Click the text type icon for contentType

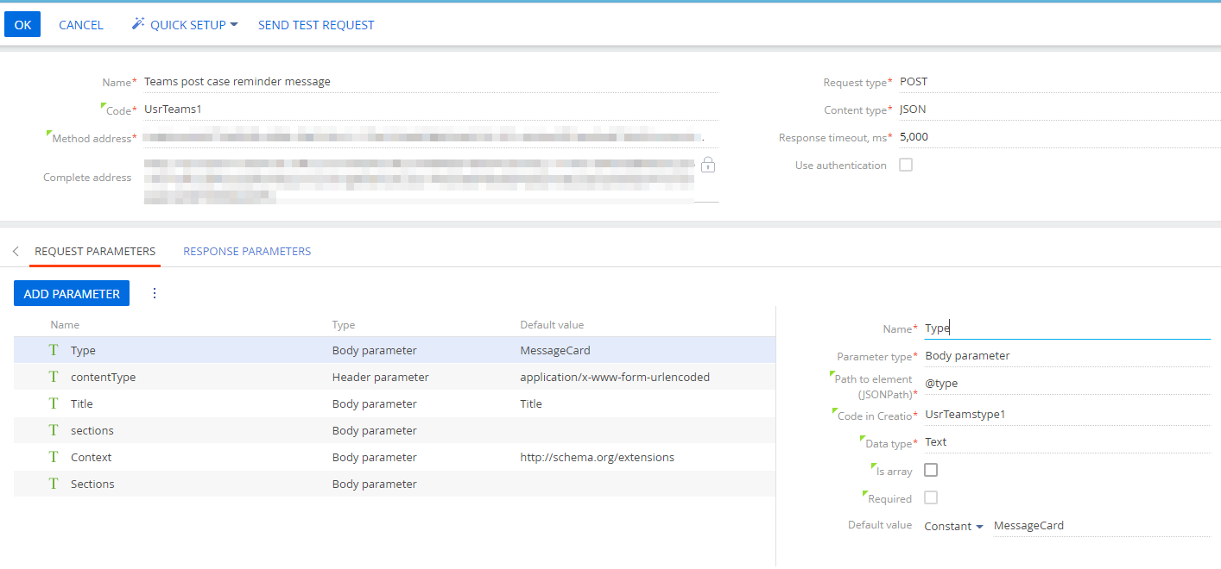(54, 377)
